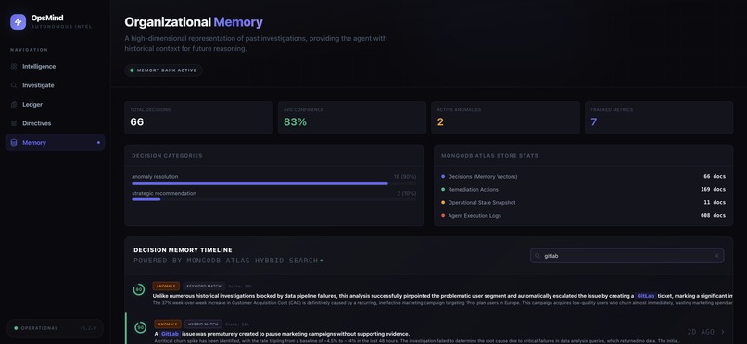
Task: Open Investigate from the sidebar
Action: pos(55,85)
